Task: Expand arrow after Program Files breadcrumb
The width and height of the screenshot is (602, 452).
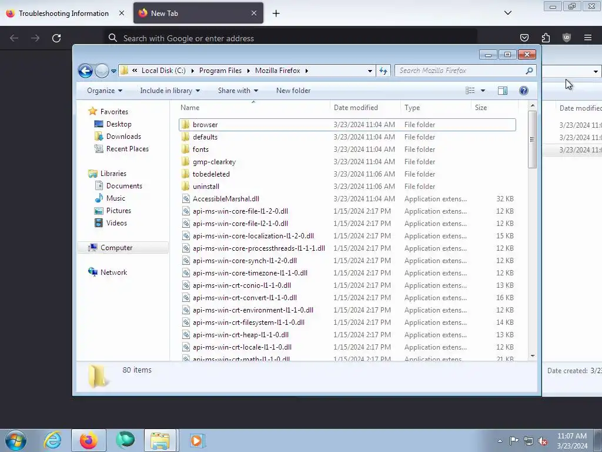Action: pos(249,71)
